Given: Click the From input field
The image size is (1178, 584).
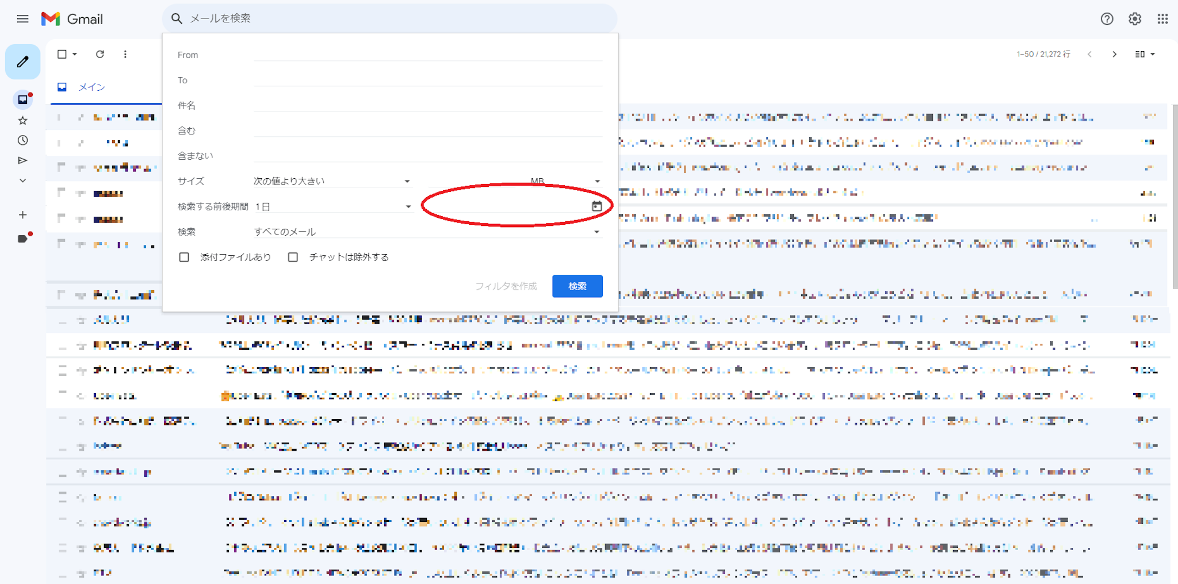Looking at the screenshot, I should [x=428, y=55].
